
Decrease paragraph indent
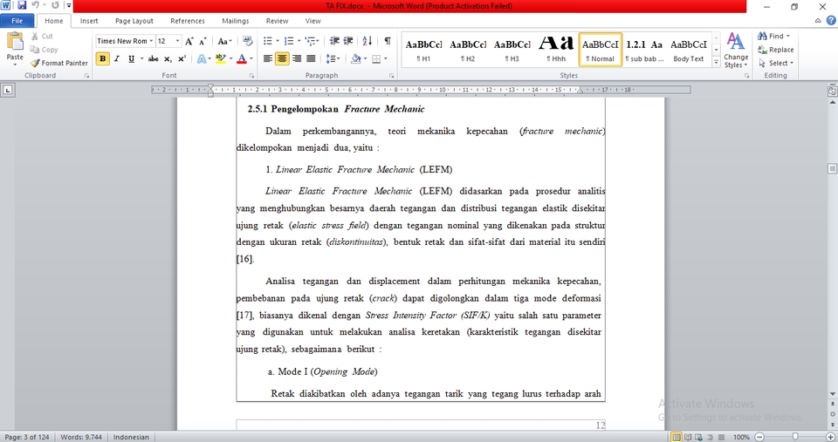click(334, 41)
